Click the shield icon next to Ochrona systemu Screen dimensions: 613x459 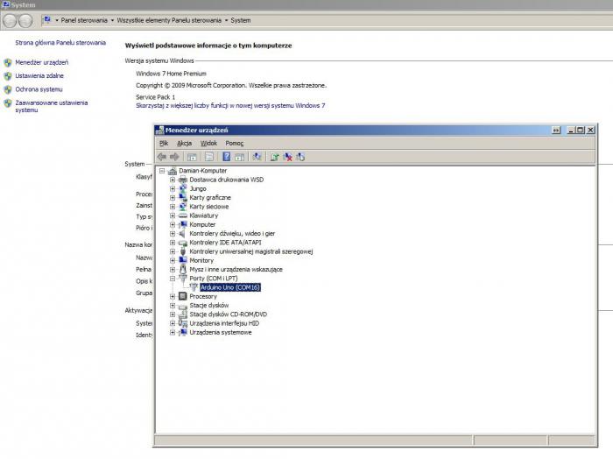(x=8, y=89)
